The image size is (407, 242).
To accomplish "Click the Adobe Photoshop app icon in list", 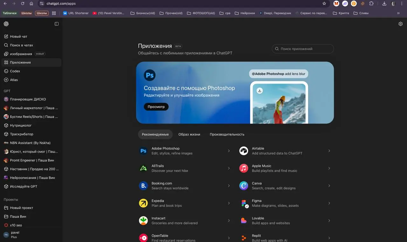I will 143,151.
